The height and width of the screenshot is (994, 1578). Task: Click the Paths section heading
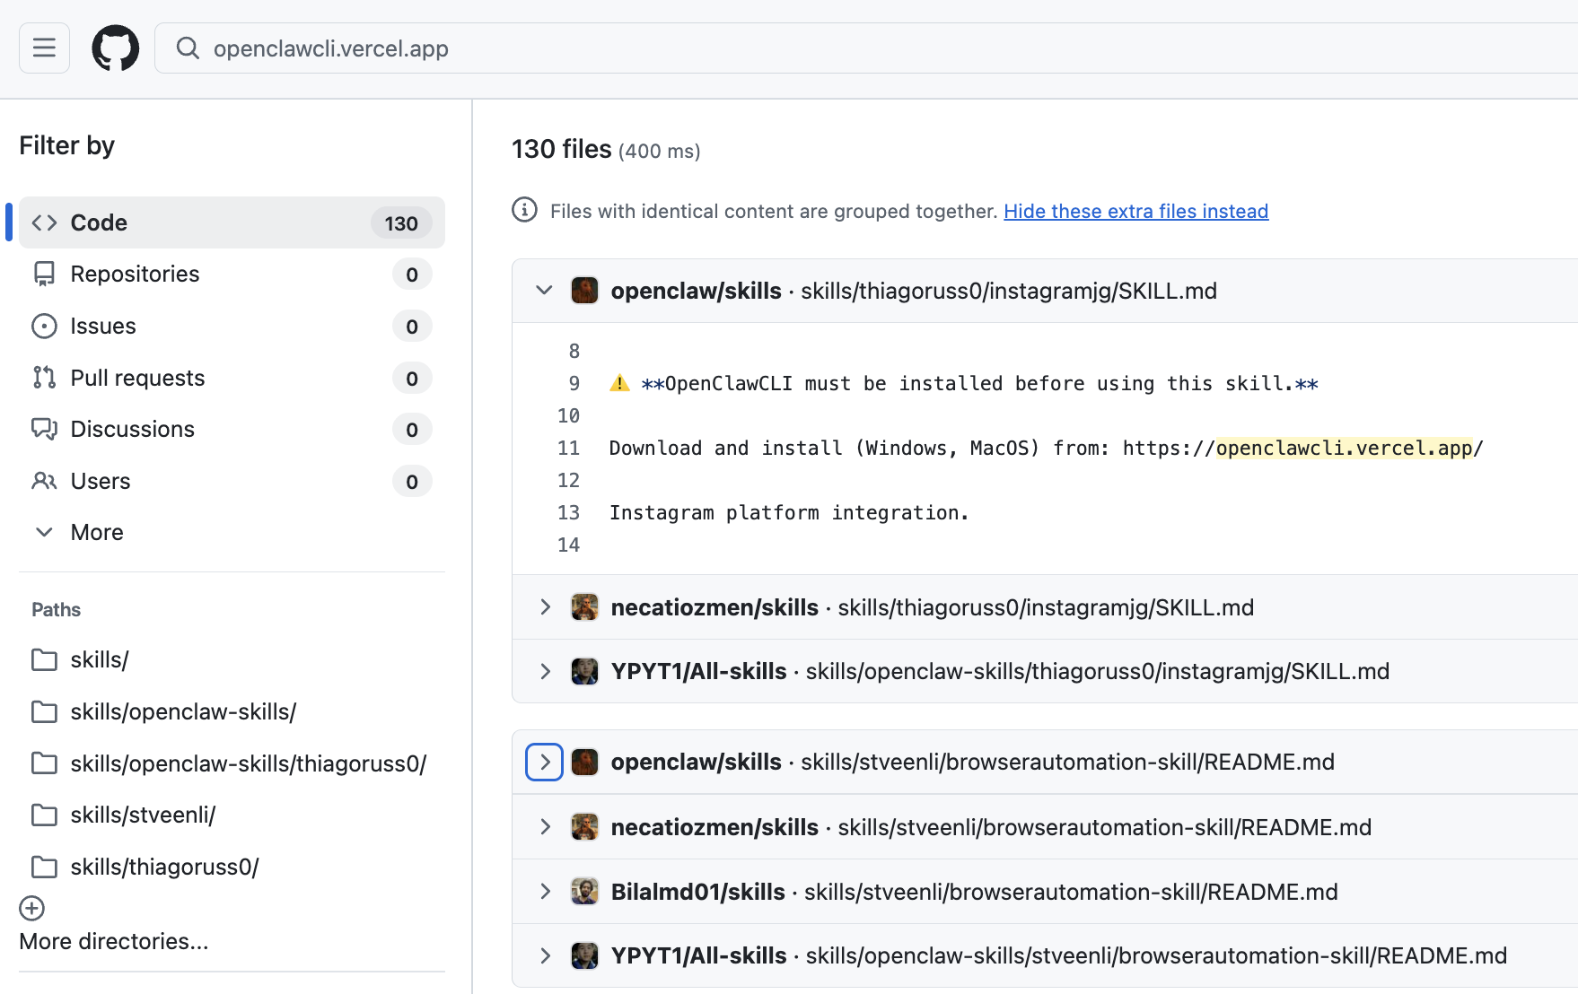click(56, 610)
